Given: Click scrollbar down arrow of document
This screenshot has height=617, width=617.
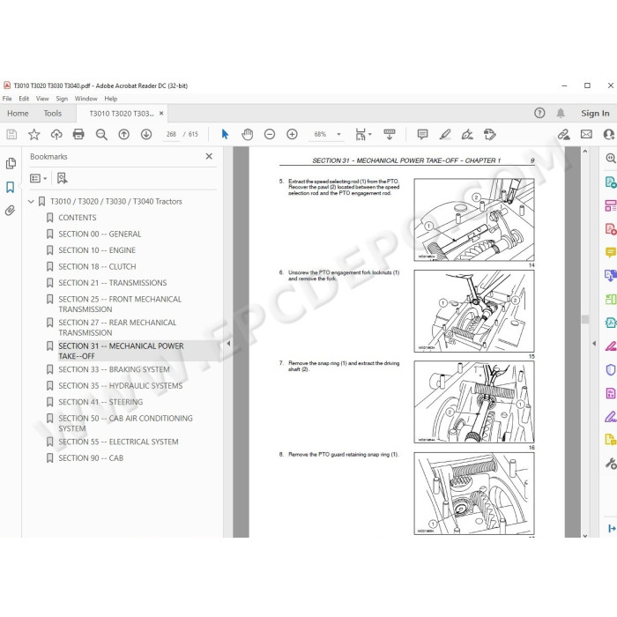Looking at the screenshot, I should [x=585, y=535].
